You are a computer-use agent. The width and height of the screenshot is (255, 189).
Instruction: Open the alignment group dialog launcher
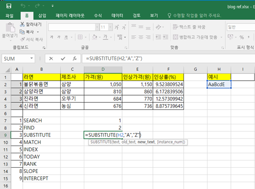tap(222, 48)
